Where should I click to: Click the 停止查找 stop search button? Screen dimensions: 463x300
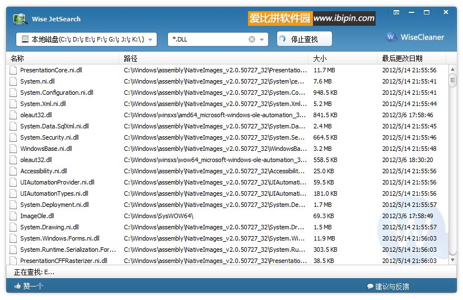pos(305,39)
